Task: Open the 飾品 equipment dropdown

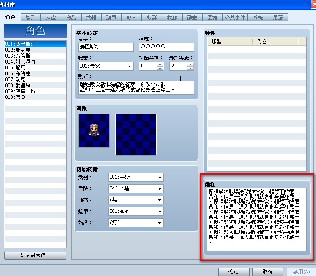Action: 135,223
